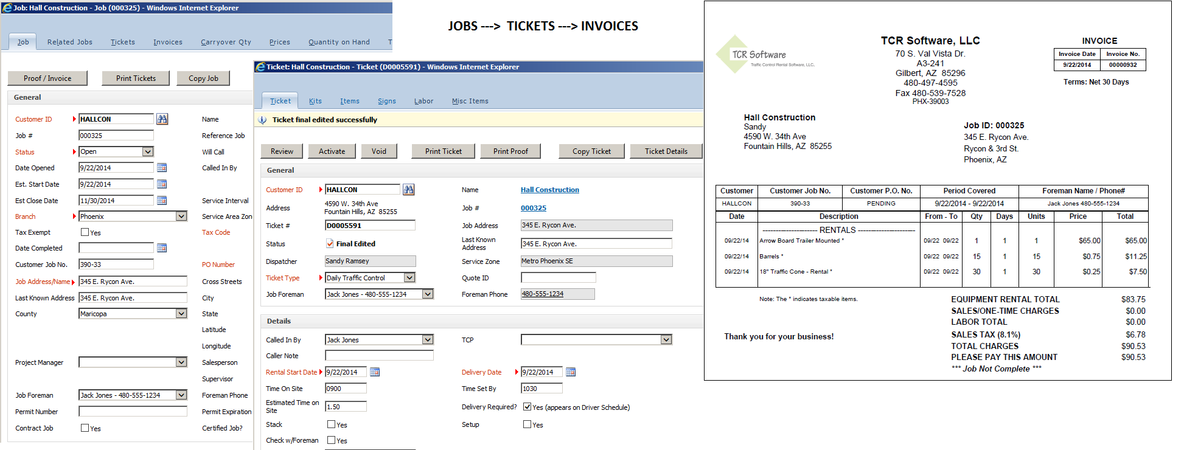This screenshot has width=1184, height=450.
Task: Open Quantity on Hand tab
Action: coord(339,42)
